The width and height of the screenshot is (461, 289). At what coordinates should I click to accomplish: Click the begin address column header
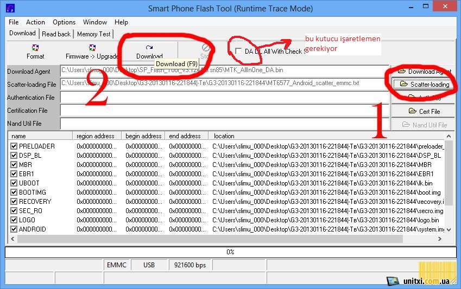coord(143,136)
